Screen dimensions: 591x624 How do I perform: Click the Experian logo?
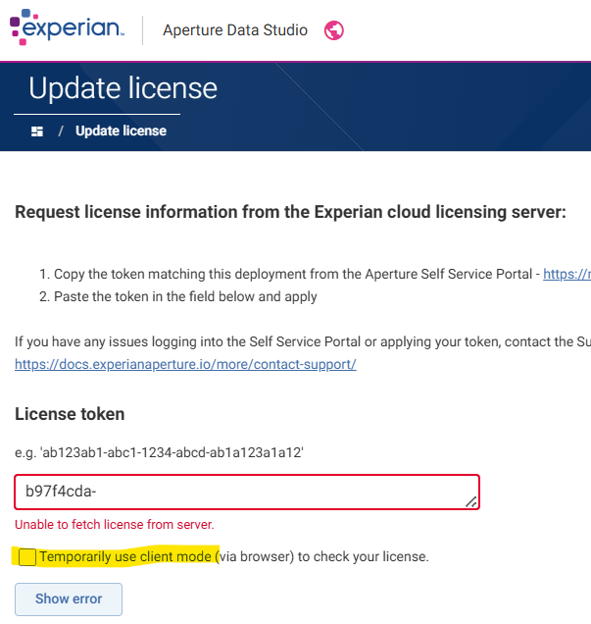[x=67, y=27]
